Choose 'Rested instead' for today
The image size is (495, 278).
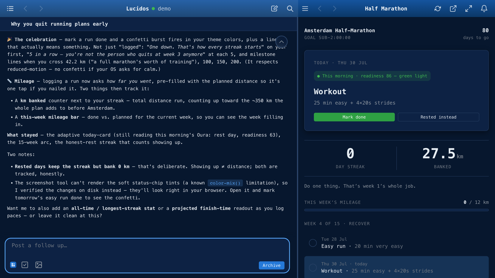click(438, 117)
